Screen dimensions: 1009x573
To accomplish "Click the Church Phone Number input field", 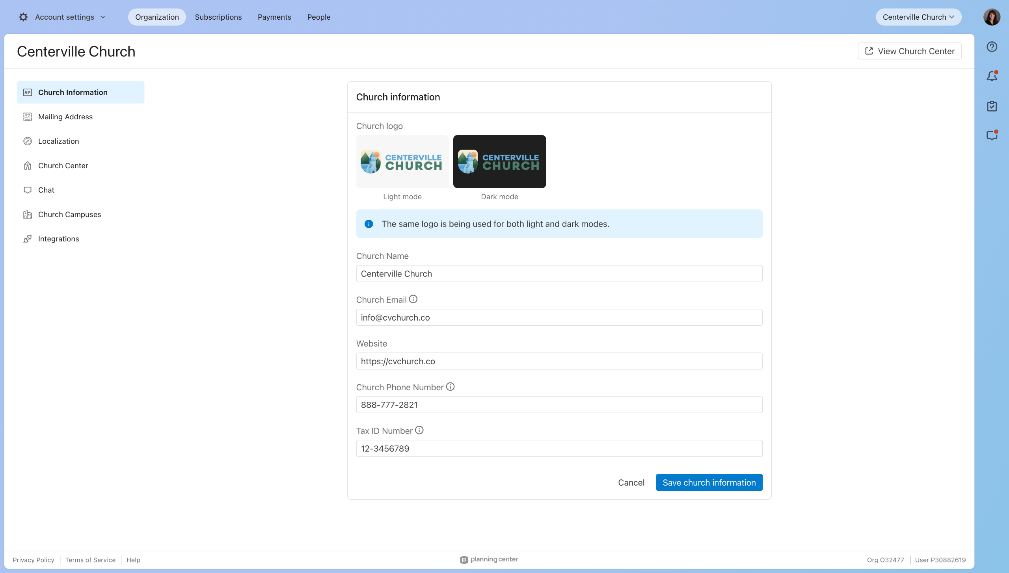I will tap(559, 405).
